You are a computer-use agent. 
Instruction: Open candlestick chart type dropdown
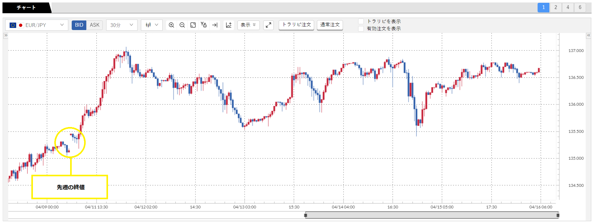pos(152,25)
